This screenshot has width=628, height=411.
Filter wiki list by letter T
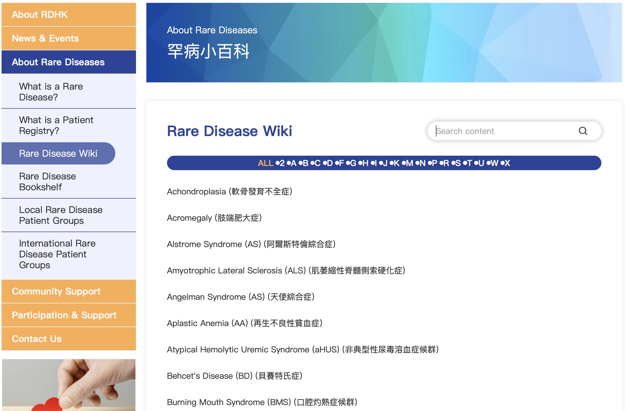pyautogui.click(x=469, y=163)
